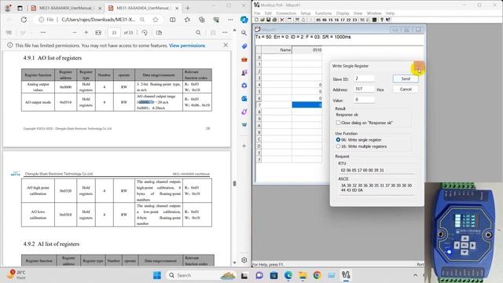Click the red X delete toolbar icon
Image resolution: width=503 pixels, height=283 pixels.
tap(282, 20)
